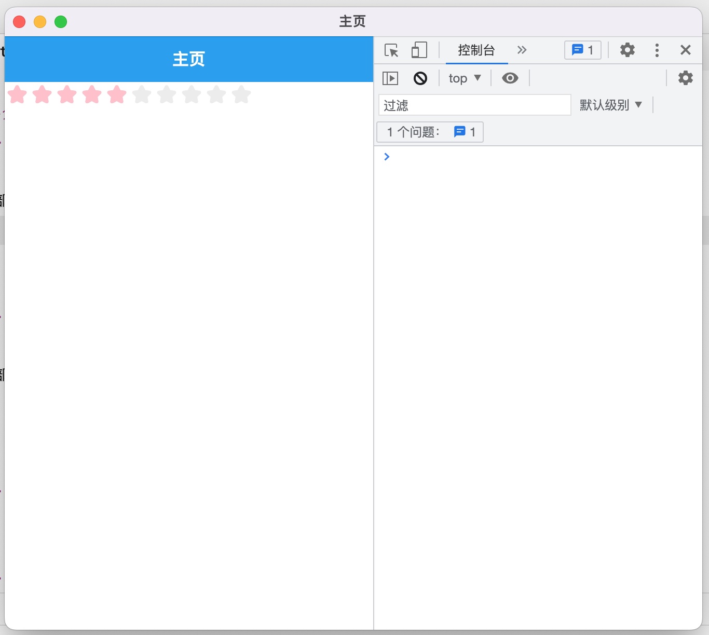Minimize the window with yellow button

click(x=40, y=22)
